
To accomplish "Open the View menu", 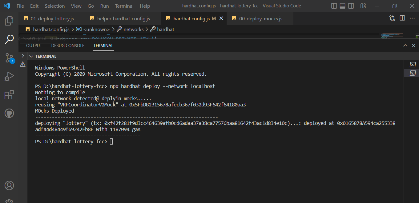I will tap(76, 6).
